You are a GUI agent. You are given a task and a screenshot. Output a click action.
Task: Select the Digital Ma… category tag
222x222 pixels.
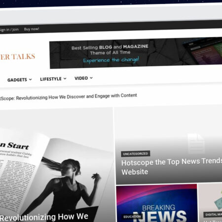coord(213,215)
